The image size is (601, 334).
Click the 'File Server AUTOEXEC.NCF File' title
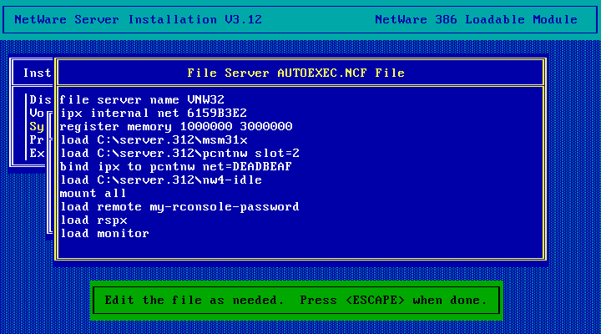[295, 73]
